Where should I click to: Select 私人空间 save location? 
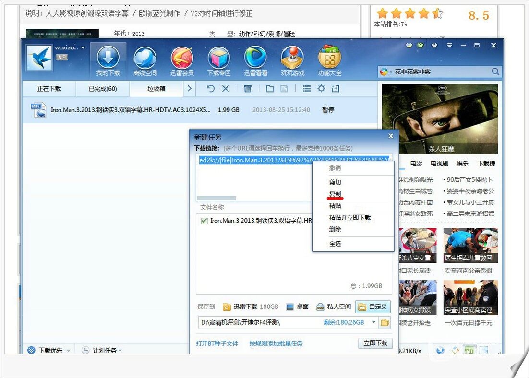tap(334, 307)
